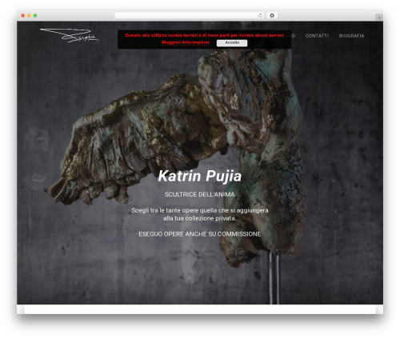The width and height of the screenshot is (400, 338).
Task: Click the Katrin Pujia heading
Action: click(200, 176)
